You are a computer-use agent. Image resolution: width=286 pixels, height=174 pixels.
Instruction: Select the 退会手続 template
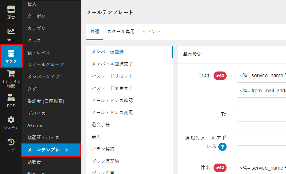(x=101, y=125)
